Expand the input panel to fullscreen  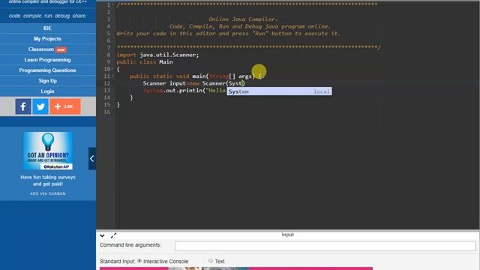(113, 235)
